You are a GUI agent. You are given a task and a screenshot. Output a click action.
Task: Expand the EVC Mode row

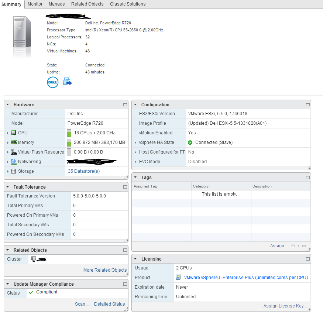click(x=135, y=162)
